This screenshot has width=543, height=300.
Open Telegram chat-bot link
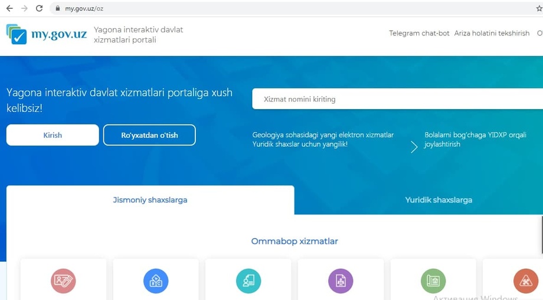(419, 34)
